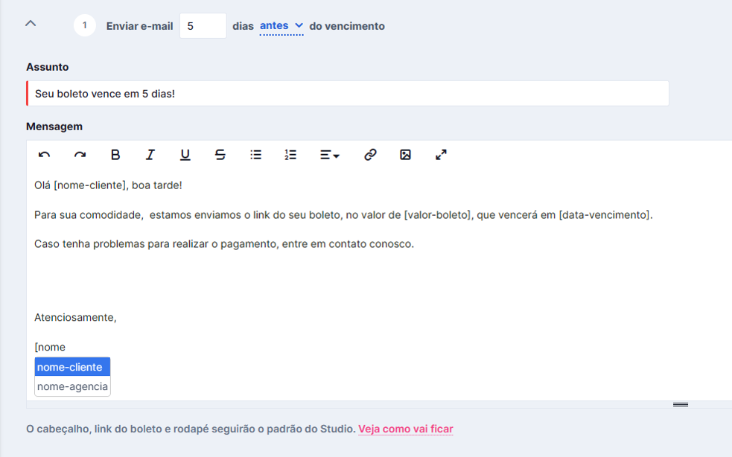The width and height of the screenshot is (732, 457).
Task: Apply underline formatting
Action: click(185, 155)
